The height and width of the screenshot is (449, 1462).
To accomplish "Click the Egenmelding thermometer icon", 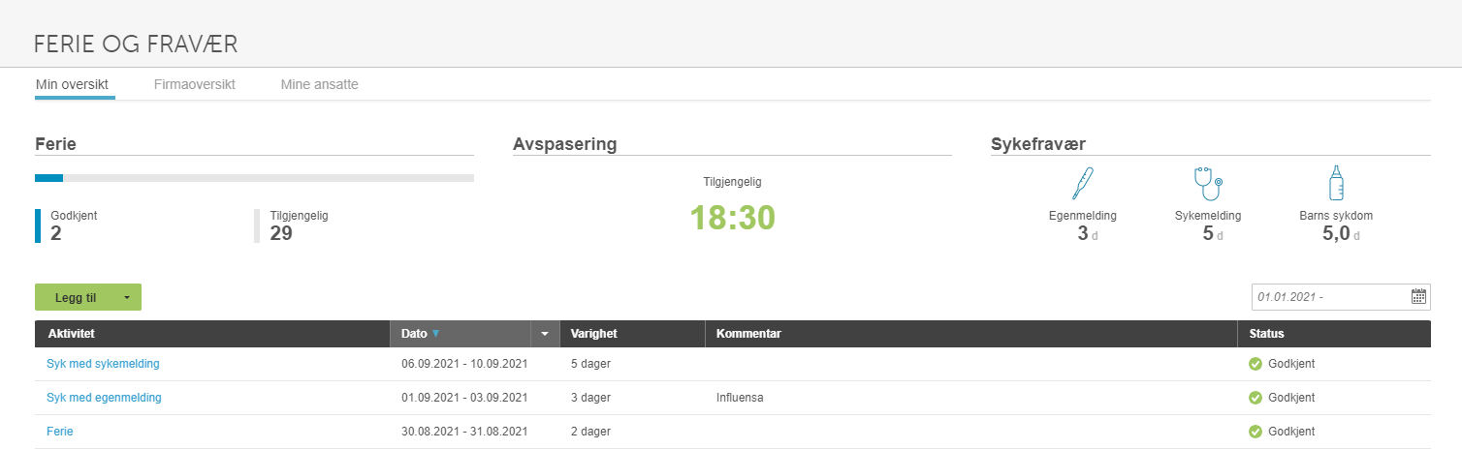I will pos(1083,183).
